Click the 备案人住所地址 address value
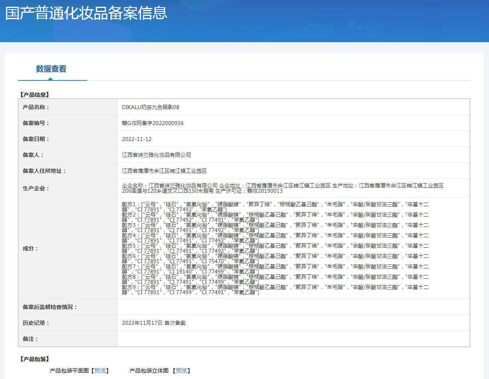Image resolution: width=489 pixels, height=379 pixels. (x=164, y=171)
